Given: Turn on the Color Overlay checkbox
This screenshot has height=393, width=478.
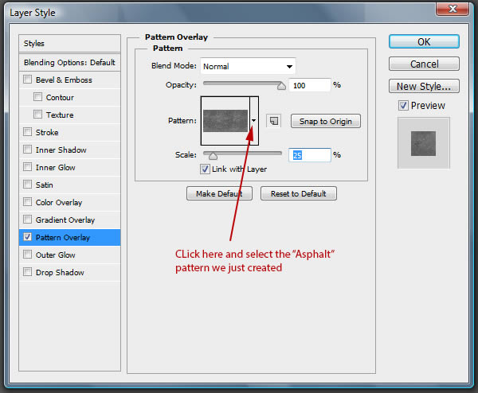Looking at the screenshot, I should [27, 202].
